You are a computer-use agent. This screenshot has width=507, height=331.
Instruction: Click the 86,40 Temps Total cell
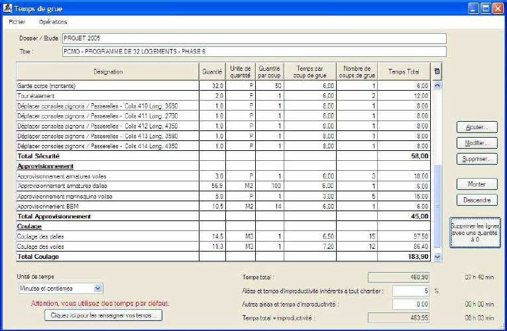click(x=404, y=247)
